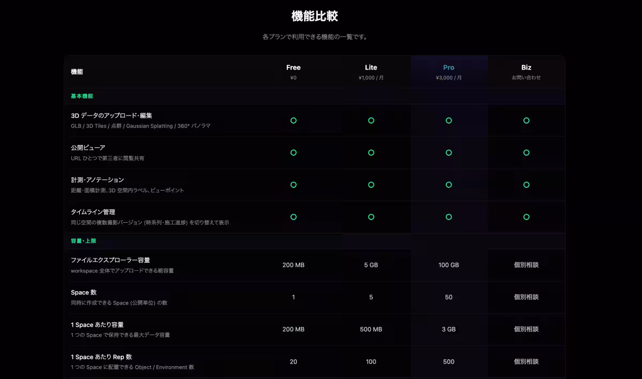Click the 距離・面積計測 description line
This screenshot has height=379, width=642.
(x=127, y=190)
